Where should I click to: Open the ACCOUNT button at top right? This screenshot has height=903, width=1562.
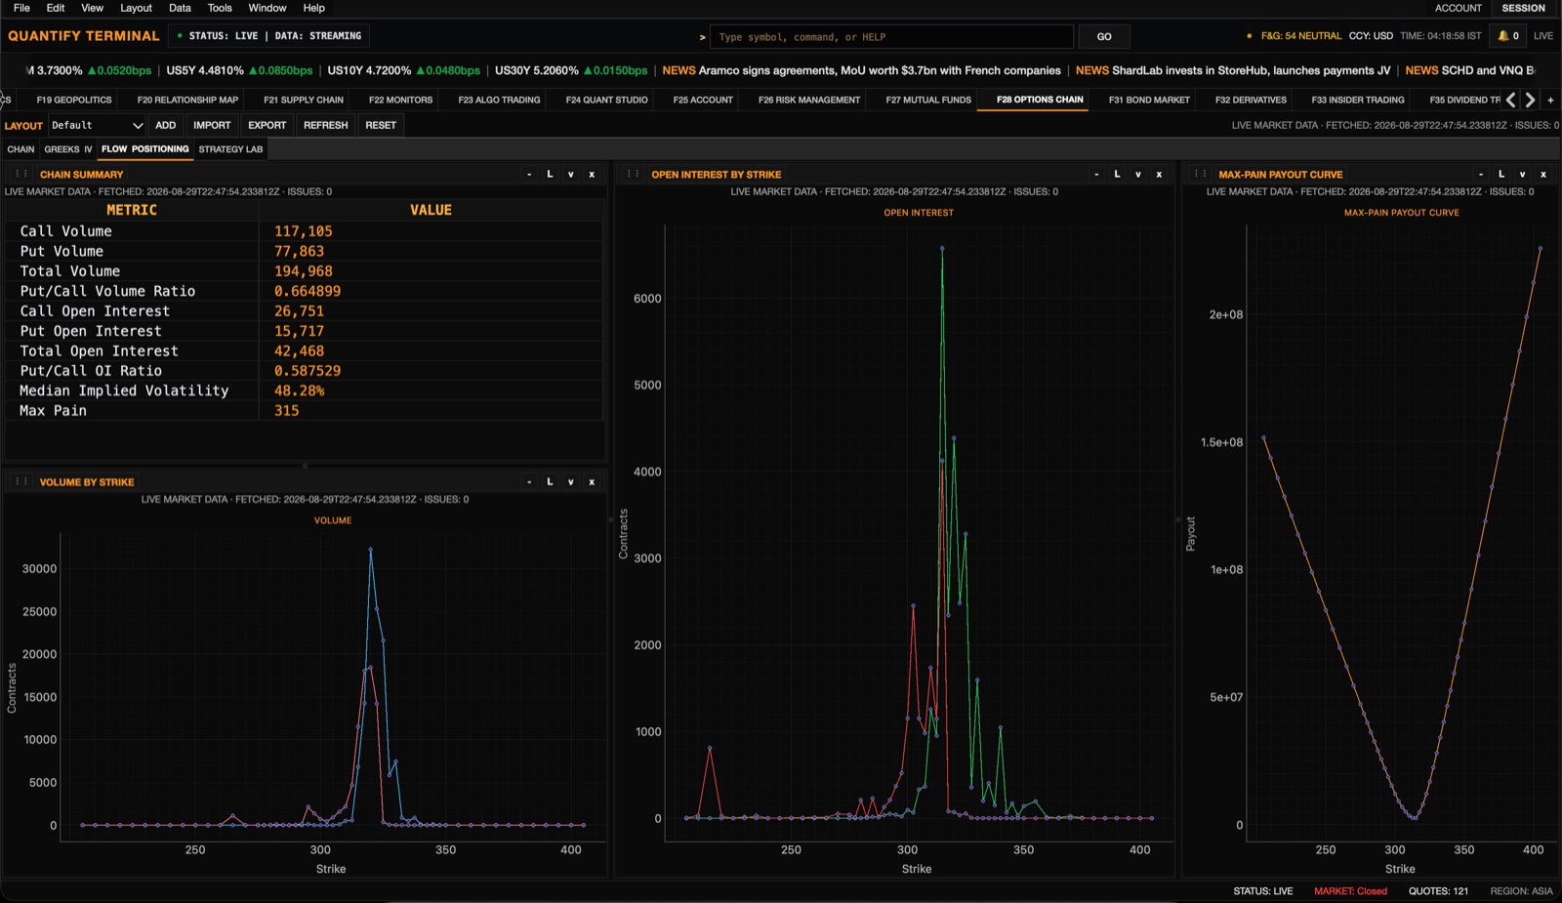(x=1458, y=8)
